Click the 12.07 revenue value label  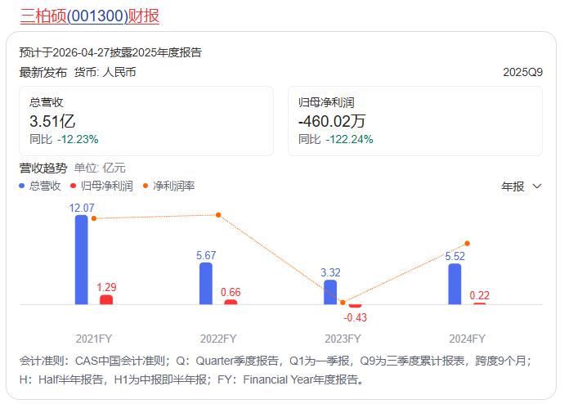pos(82,208)
